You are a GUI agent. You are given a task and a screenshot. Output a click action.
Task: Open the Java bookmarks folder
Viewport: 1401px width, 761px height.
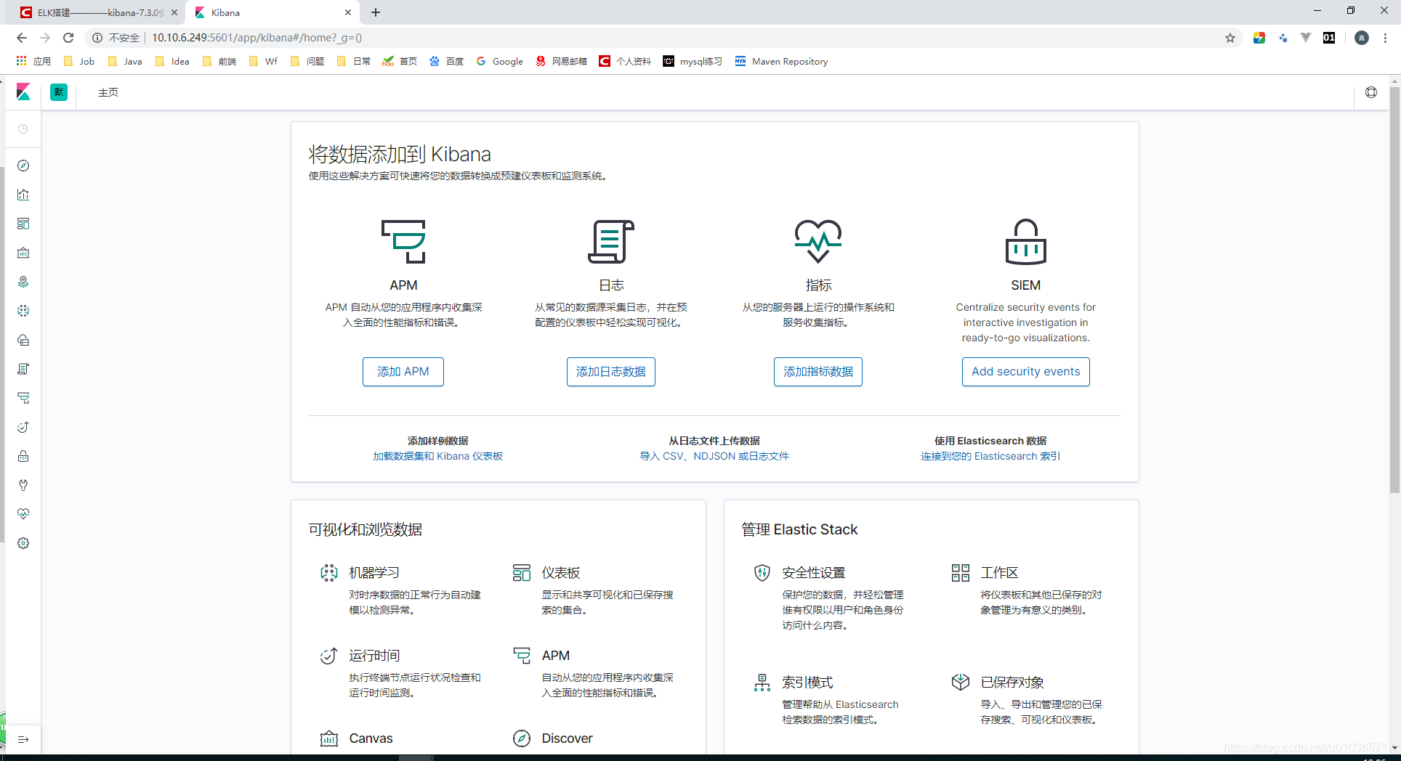click(124, 62)
